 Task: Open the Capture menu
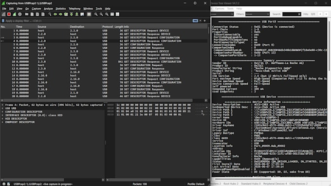pos(37,9)
